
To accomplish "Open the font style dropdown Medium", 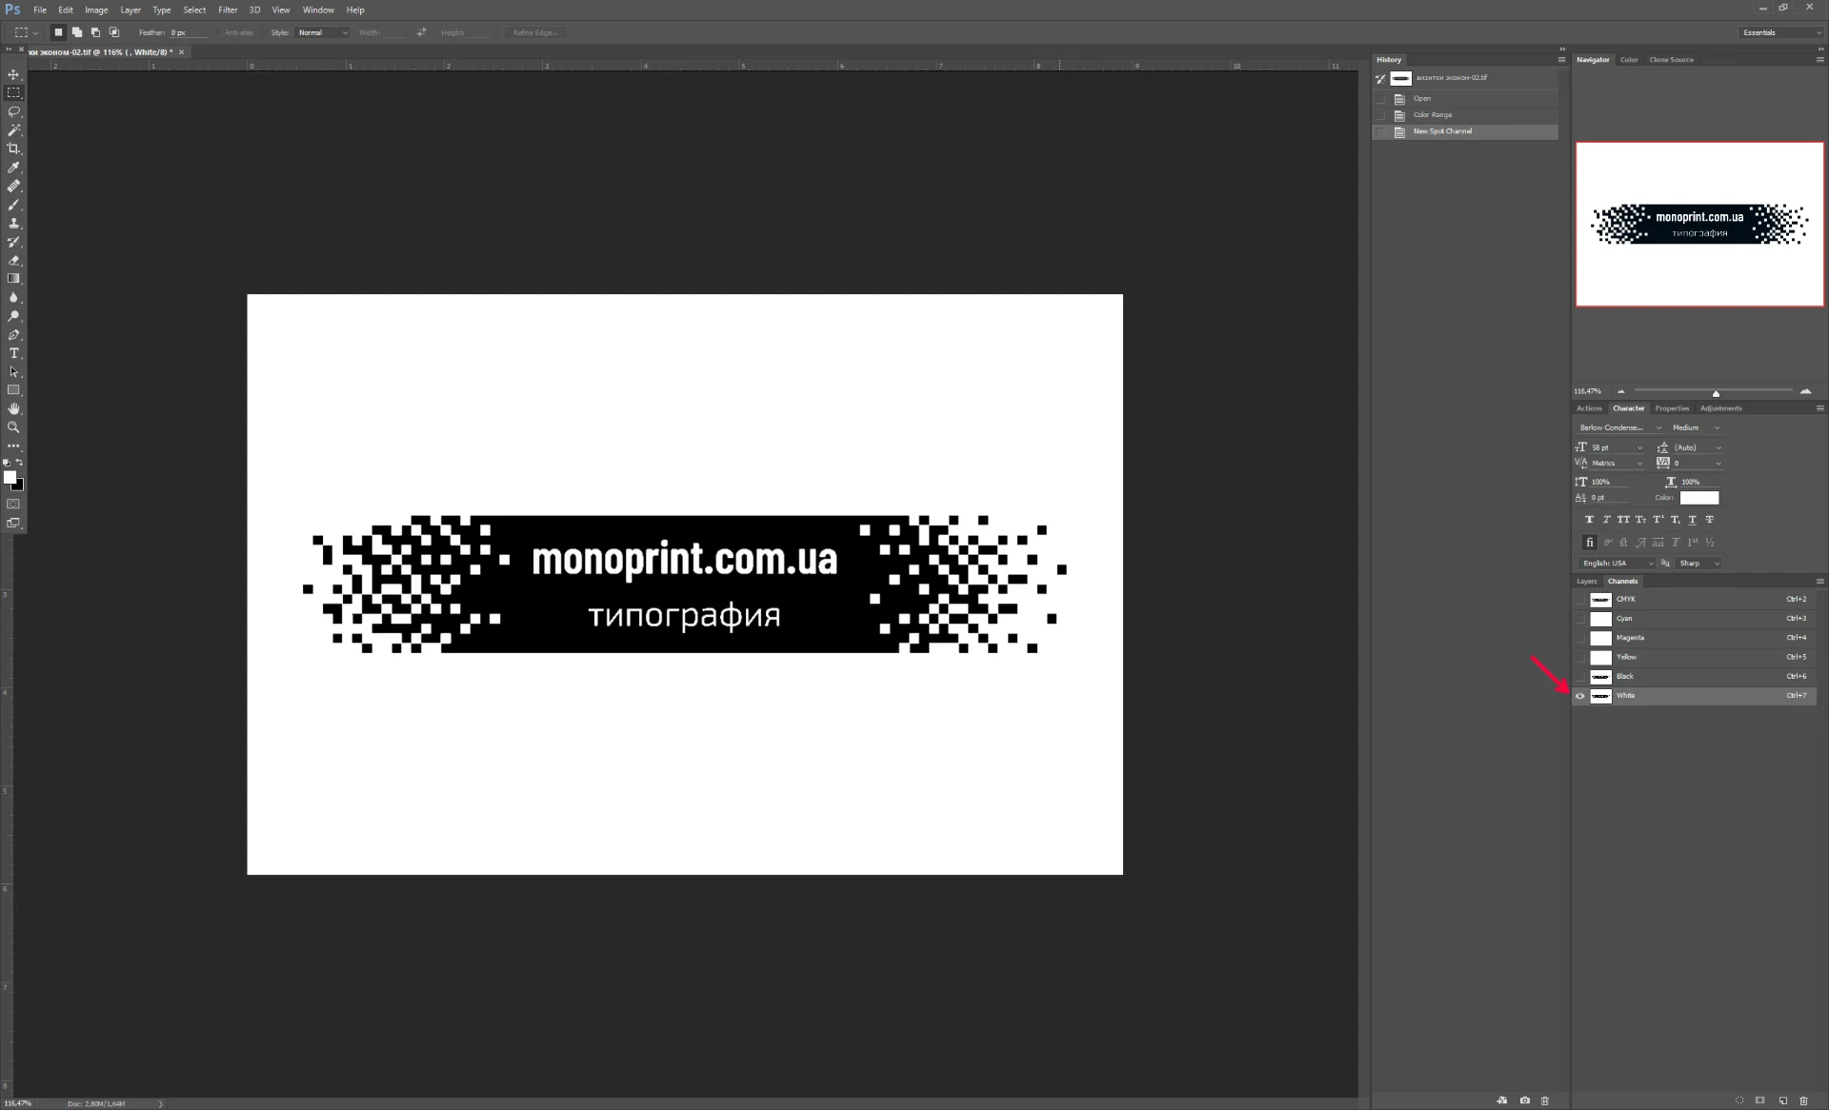I will point(1696,427).
